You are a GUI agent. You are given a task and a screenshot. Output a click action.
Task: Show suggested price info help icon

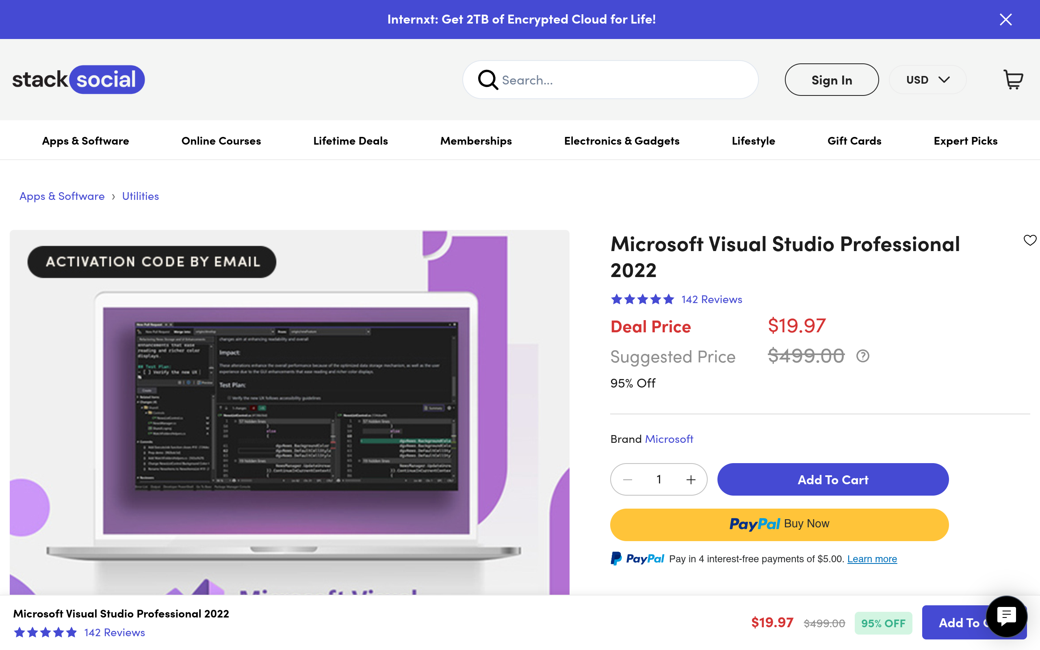tap(862, 356)
